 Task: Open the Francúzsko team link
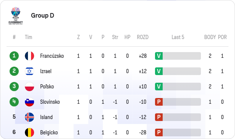(x=52, y=56)
